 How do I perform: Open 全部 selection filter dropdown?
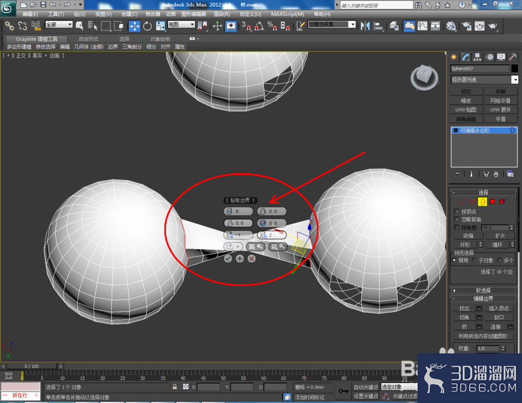point(59,25)
